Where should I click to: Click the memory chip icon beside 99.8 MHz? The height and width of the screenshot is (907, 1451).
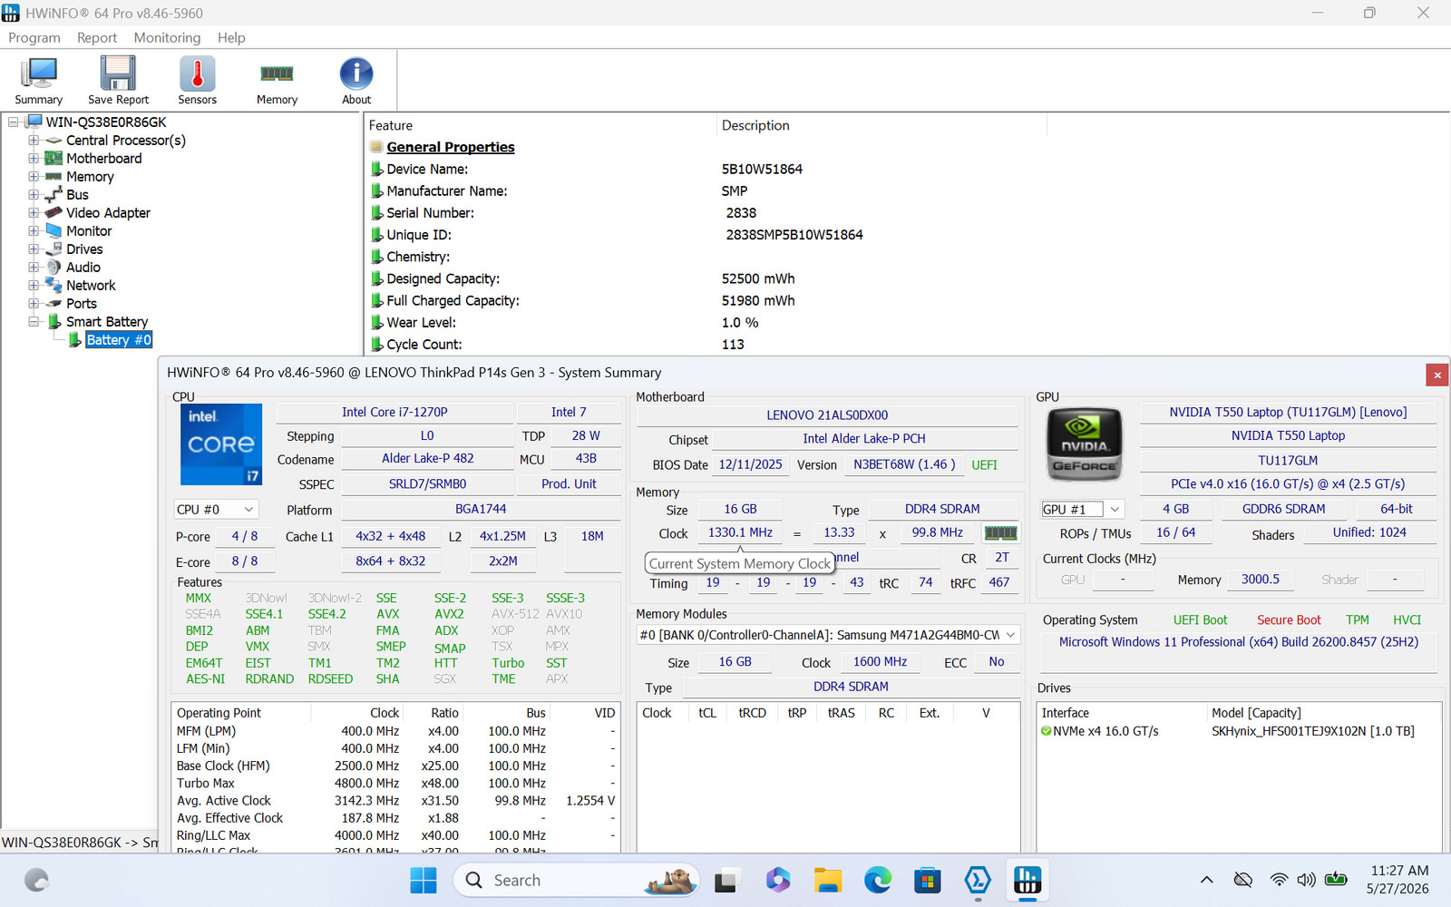[x=1000, y=533]
